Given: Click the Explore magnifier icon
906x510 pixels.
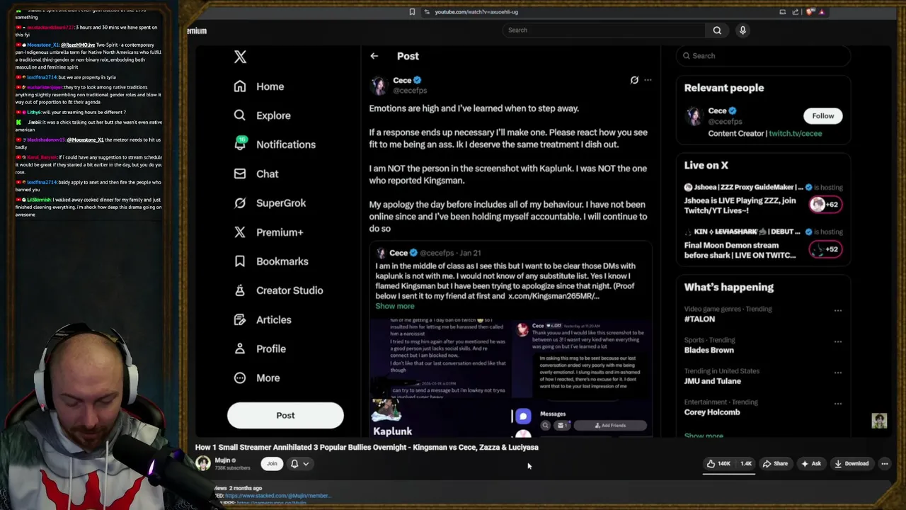Looking at the screenshot, I should tap(240, 115).
